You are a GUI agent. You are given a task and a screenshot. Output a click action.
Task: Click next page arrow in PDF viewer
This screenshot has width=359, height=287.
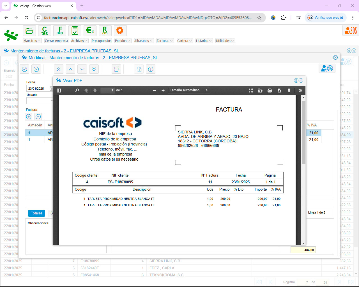[95, 90]
